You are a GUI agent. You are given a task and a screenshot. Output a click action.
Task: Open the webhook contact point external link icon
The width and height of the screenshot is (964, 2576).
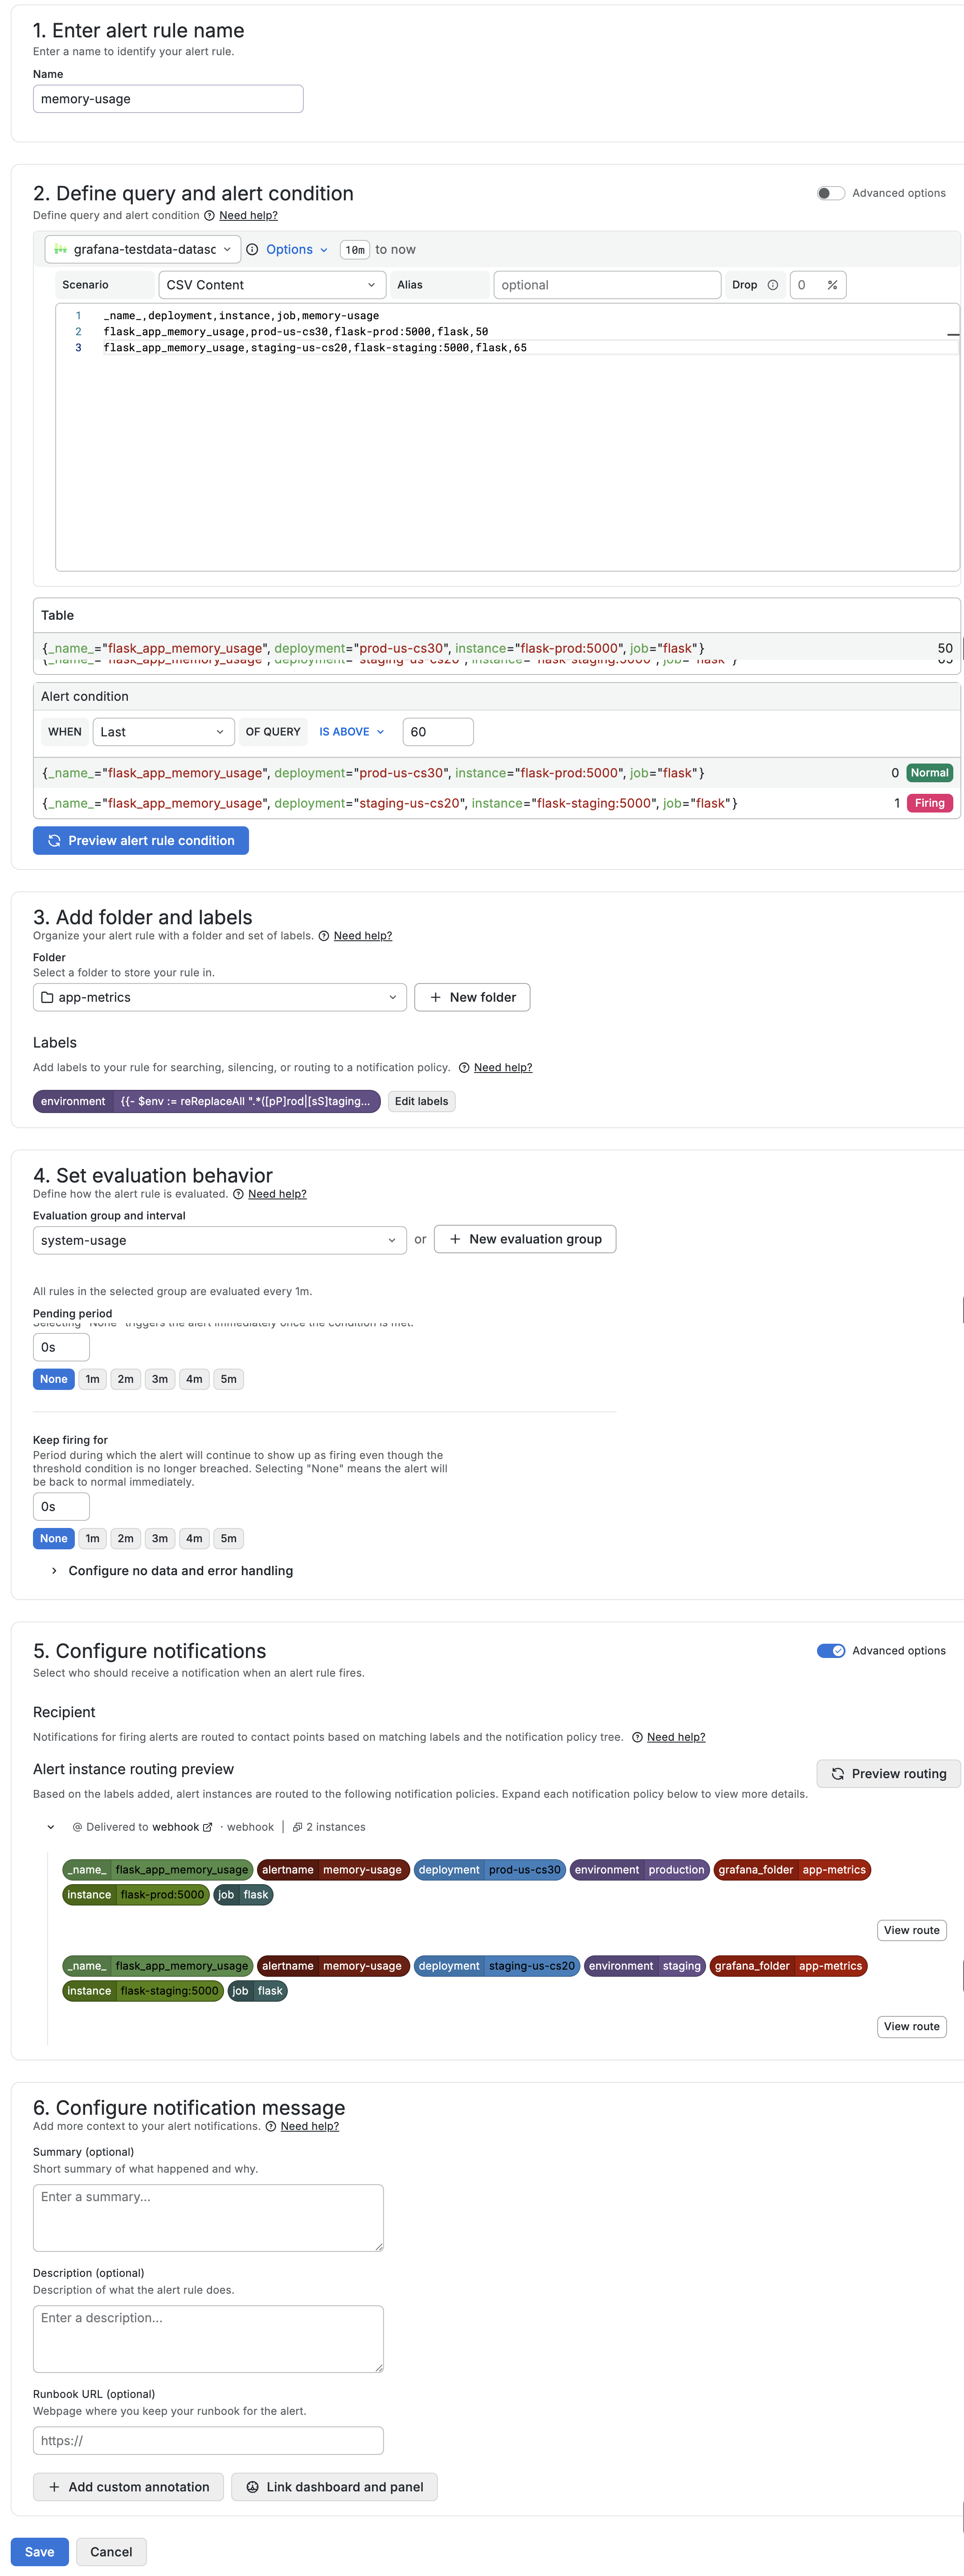click(208, 1827)
